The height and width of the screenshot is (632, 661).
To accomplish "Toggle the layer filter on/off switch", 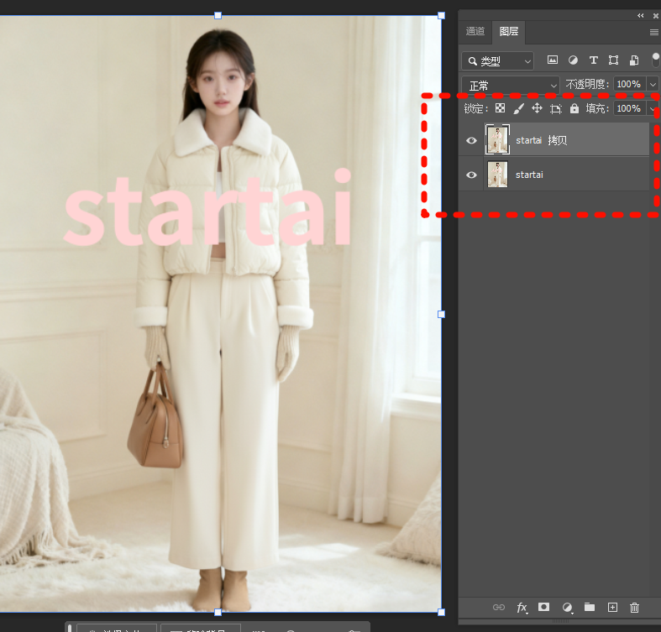I will point(655,60).
